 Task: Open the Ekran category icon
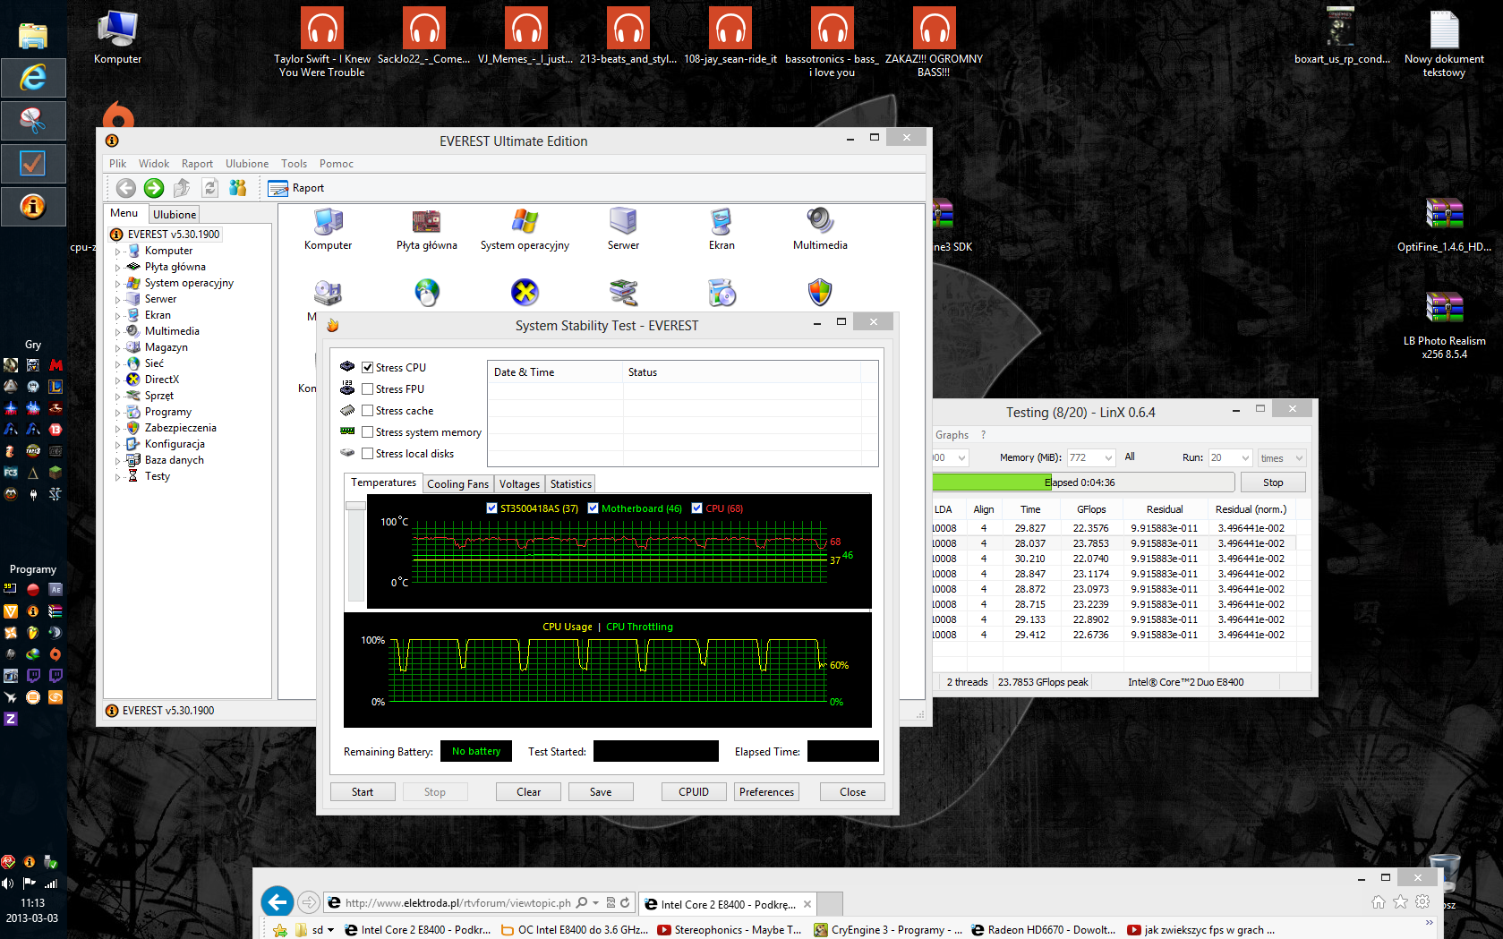pyautogui.click(x=722, y=229)
